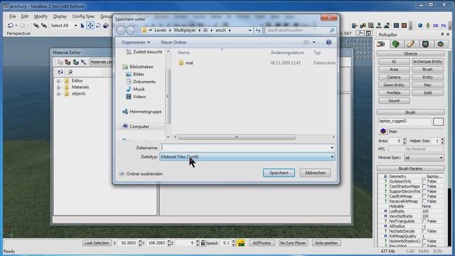Click the Geom Entity button

pos(394,85)
